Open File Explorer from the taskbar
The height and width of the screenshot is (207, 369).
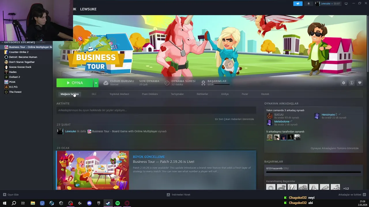[33, 203]
